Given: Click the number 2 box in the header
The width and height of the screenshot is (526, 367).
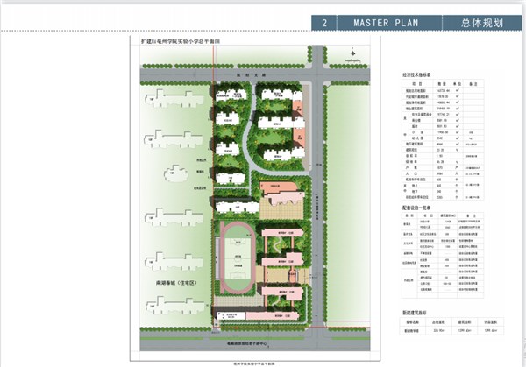Looking at the screenshot, I should coord(325,23).
